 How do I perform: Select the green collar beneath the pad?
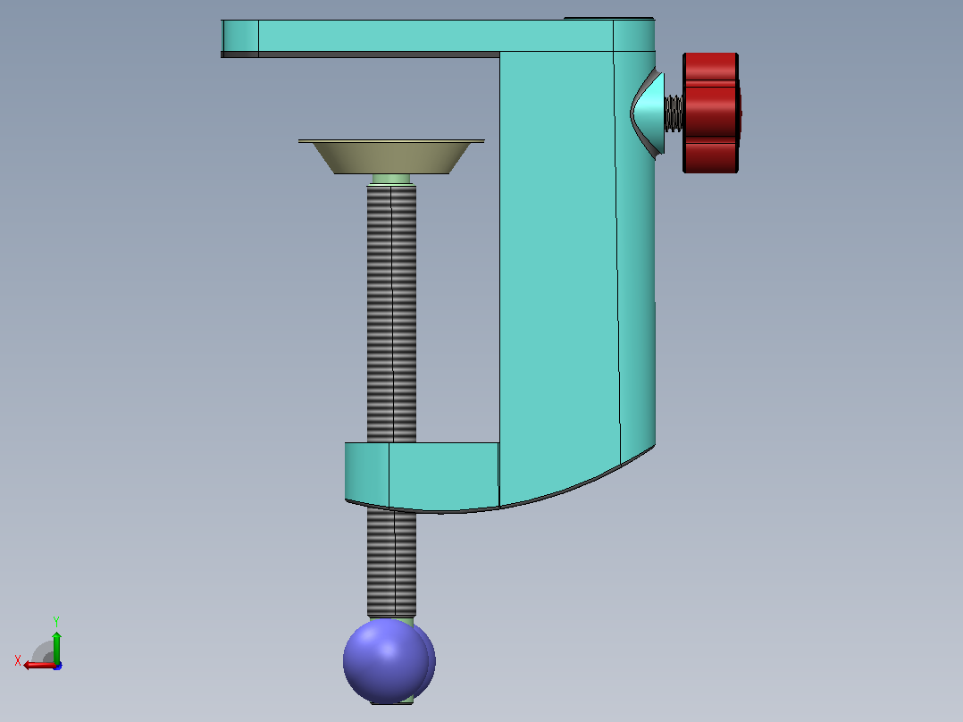tap(392, 180)
